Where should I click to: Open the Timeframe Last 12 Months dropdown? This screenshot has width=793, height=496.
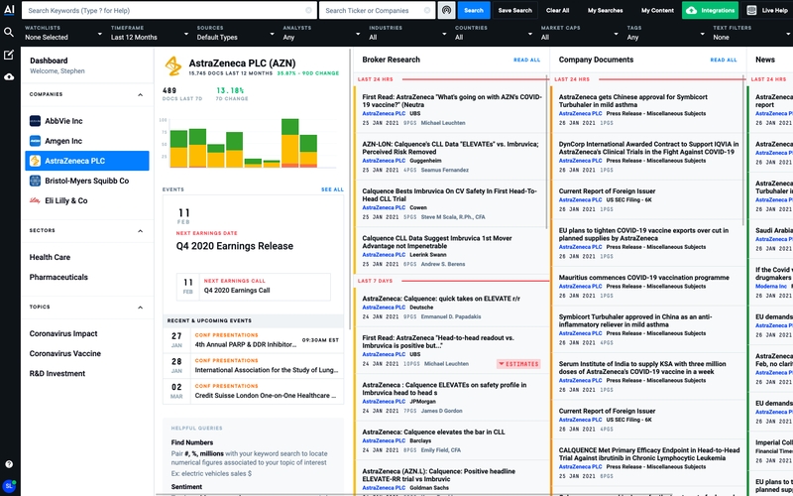150,33
